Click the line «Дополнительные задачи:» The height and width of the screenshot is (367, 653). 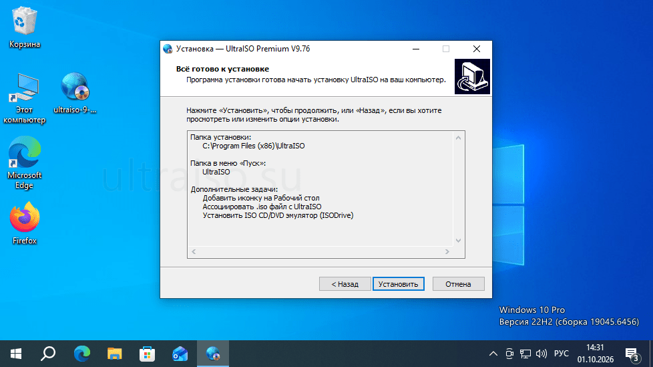tap(234, 189)
